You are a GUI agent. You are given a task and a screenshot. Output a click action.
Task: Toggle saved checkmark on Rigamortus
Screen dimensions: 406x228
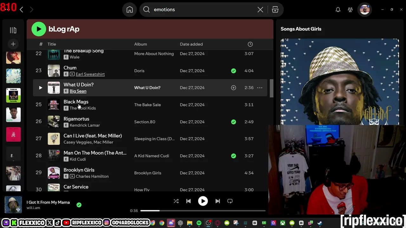point(233,122)
